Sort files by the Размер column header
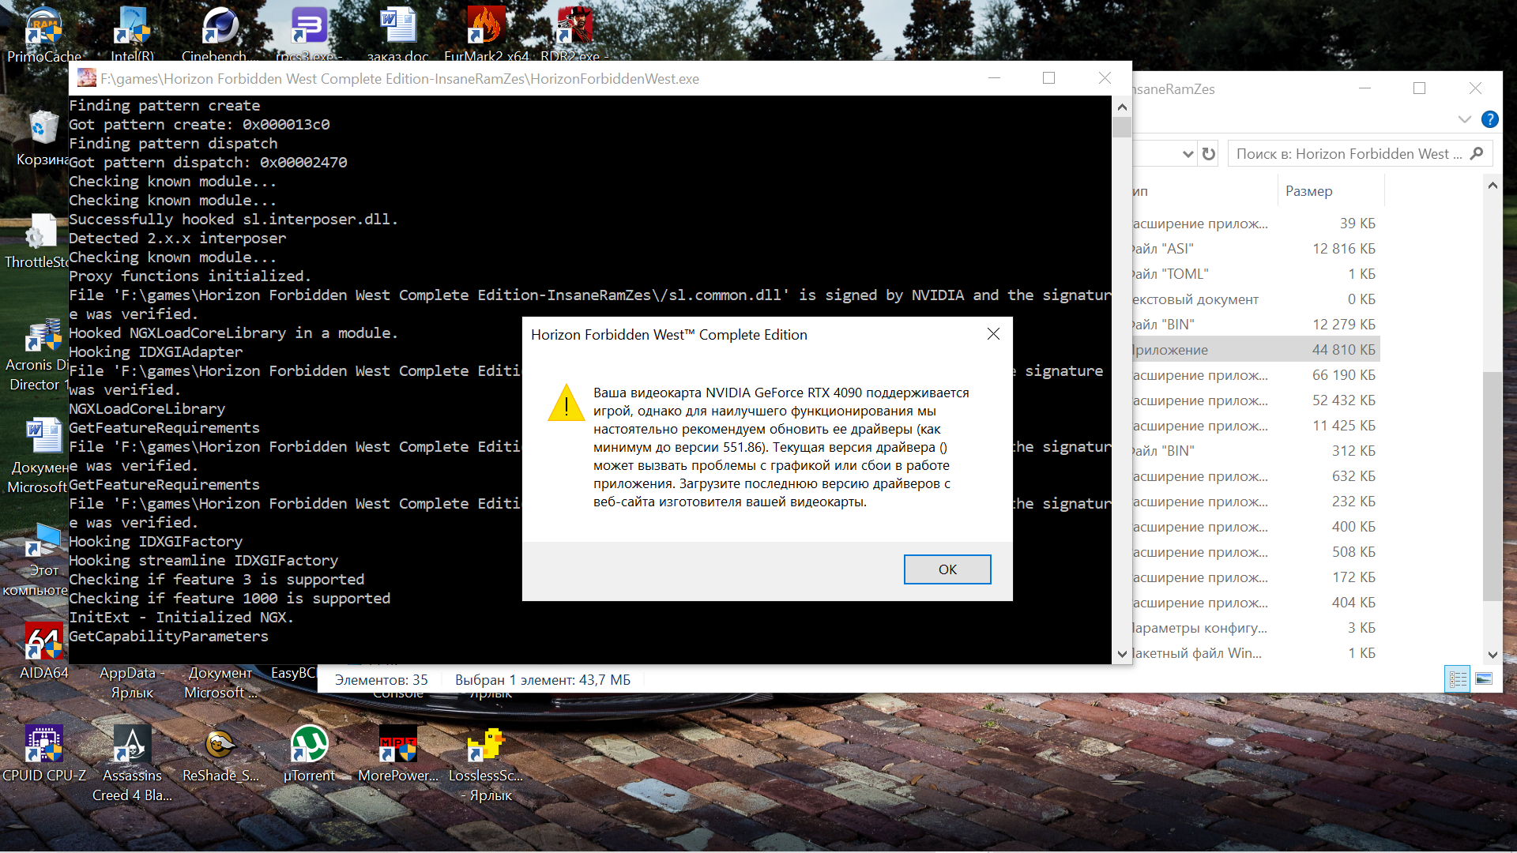1517x853 pixels. (1308, 191)
